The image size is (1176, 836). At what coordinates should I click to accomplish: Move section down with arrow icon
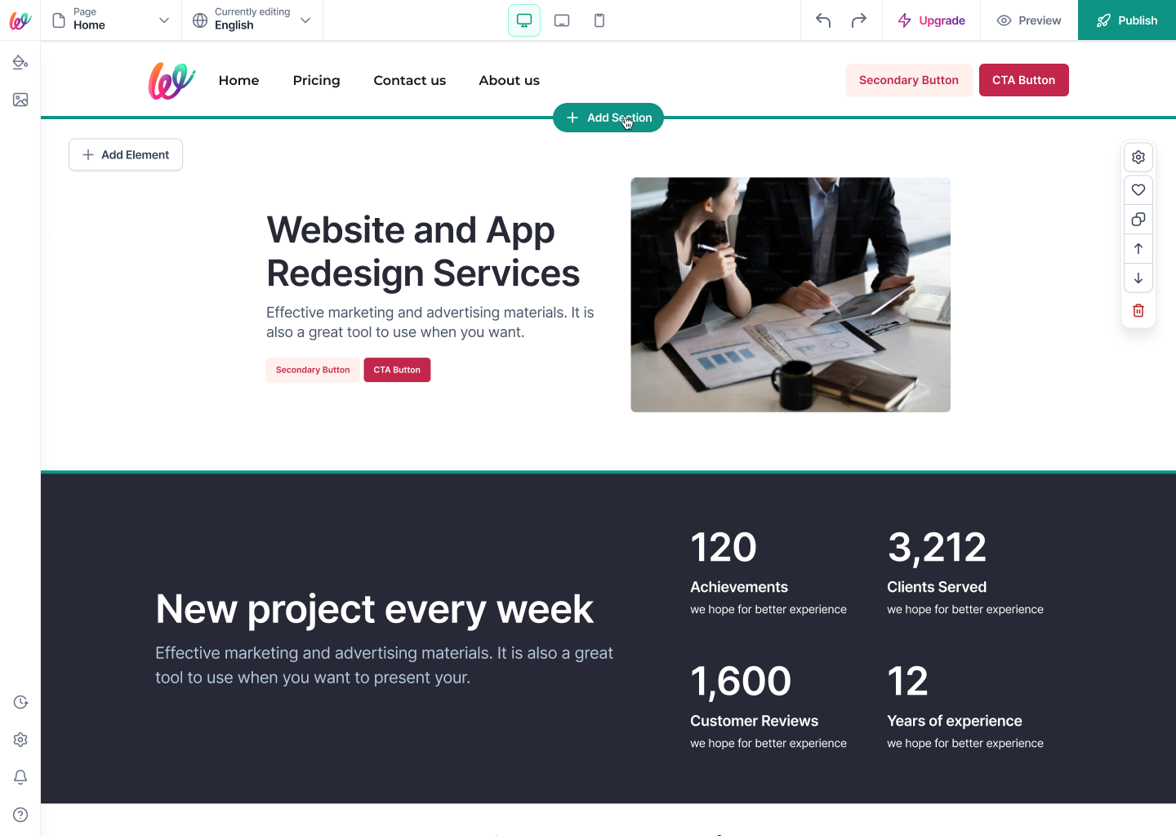(1138, 278)
